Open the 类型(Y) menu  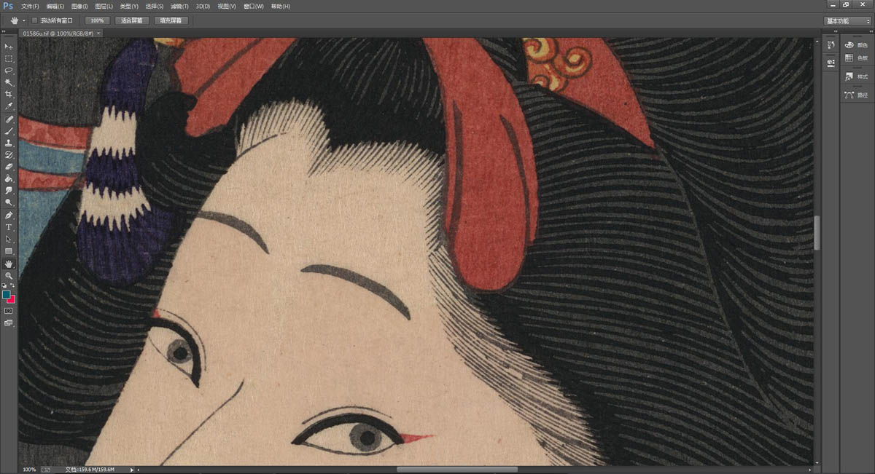[x=129, y=6]
